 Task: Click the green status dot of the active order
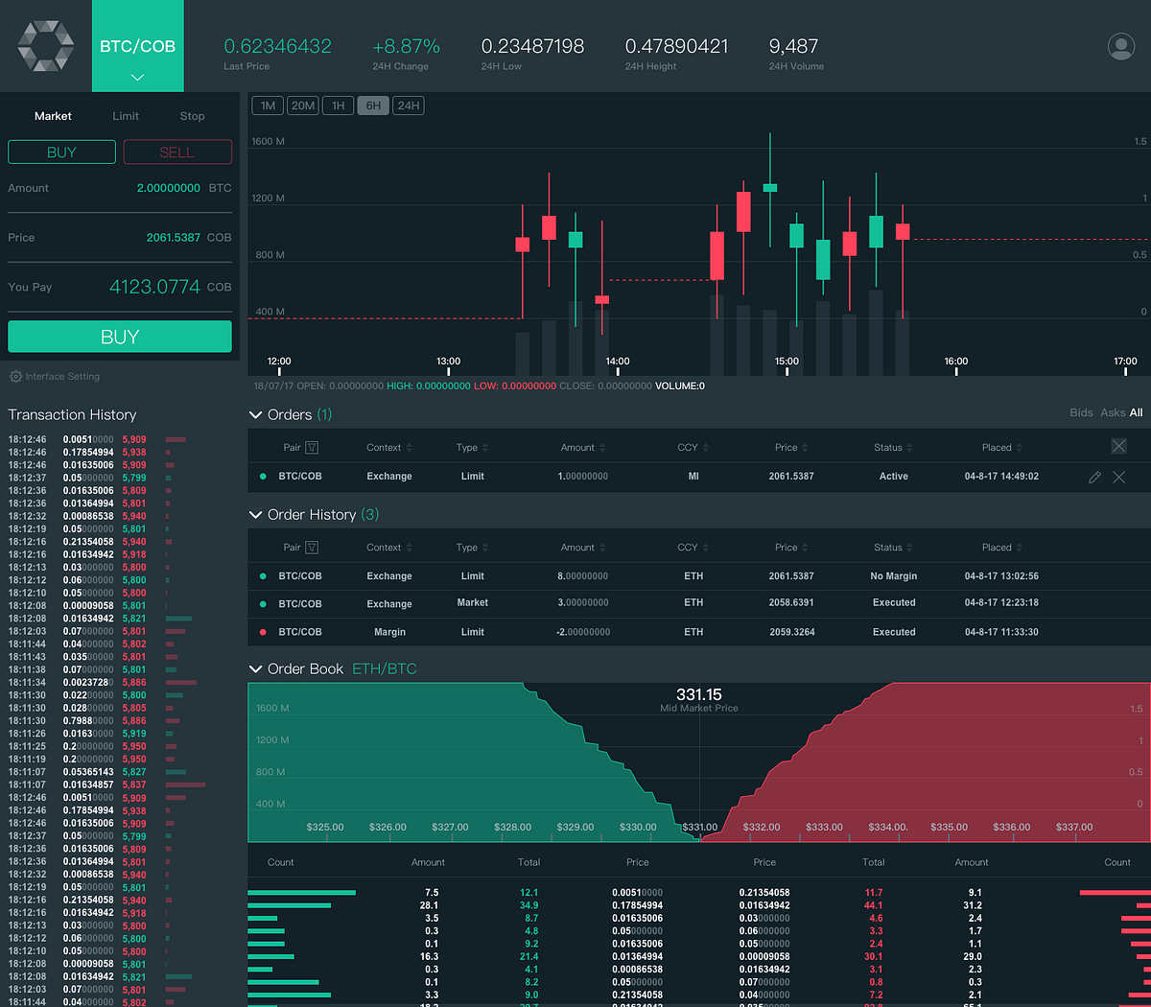click(263, 476)
